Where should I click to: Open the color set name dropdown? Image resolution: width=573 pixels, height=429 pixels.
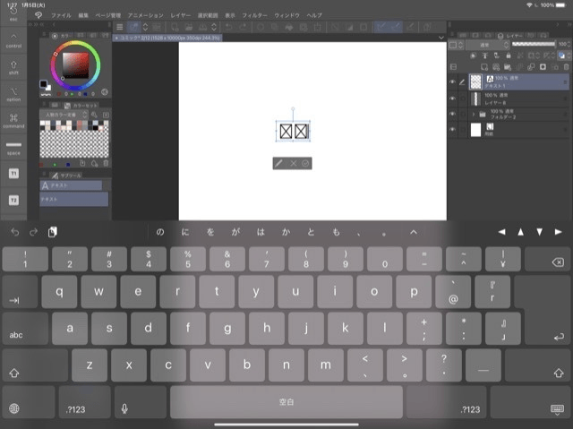64,115
